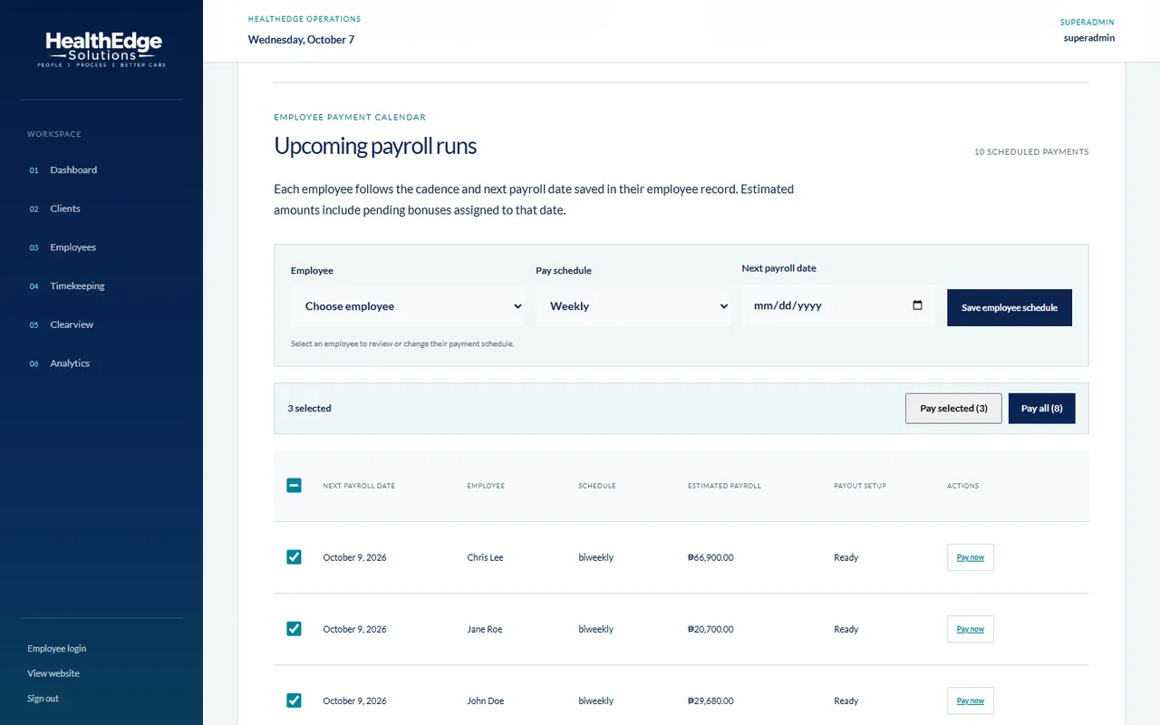This screenshot has width=1160, height=725.
Task: Click biweekly schedule in John Doe row
Action: coord(596,701)
